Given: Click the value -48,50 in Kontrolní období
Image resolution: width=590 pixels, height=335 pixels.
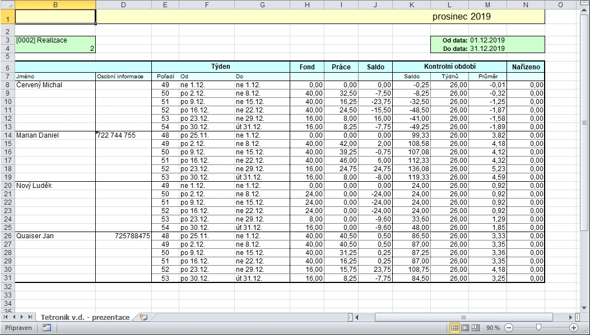Looking at the screenshot, I should click(412, 110).
